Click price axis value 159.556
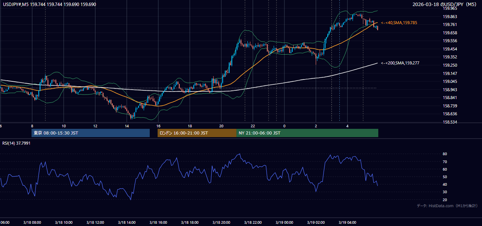The width and height of the screenshot is (482, 226). pos(450,41)
